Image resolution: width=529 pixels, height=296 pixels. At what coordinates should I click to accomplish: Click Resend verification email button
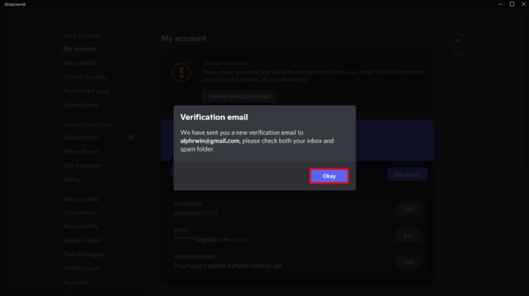click(239, 96)
